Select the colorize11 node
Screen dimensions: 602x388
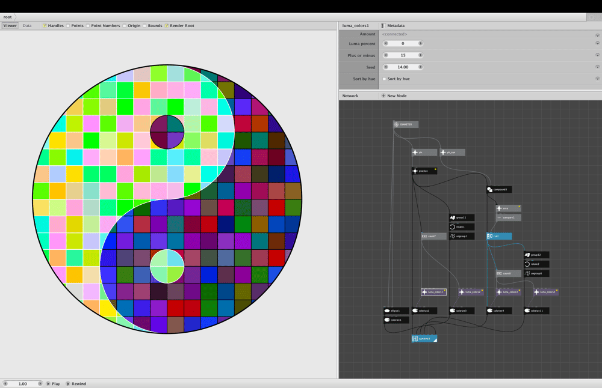coord(536,311)
